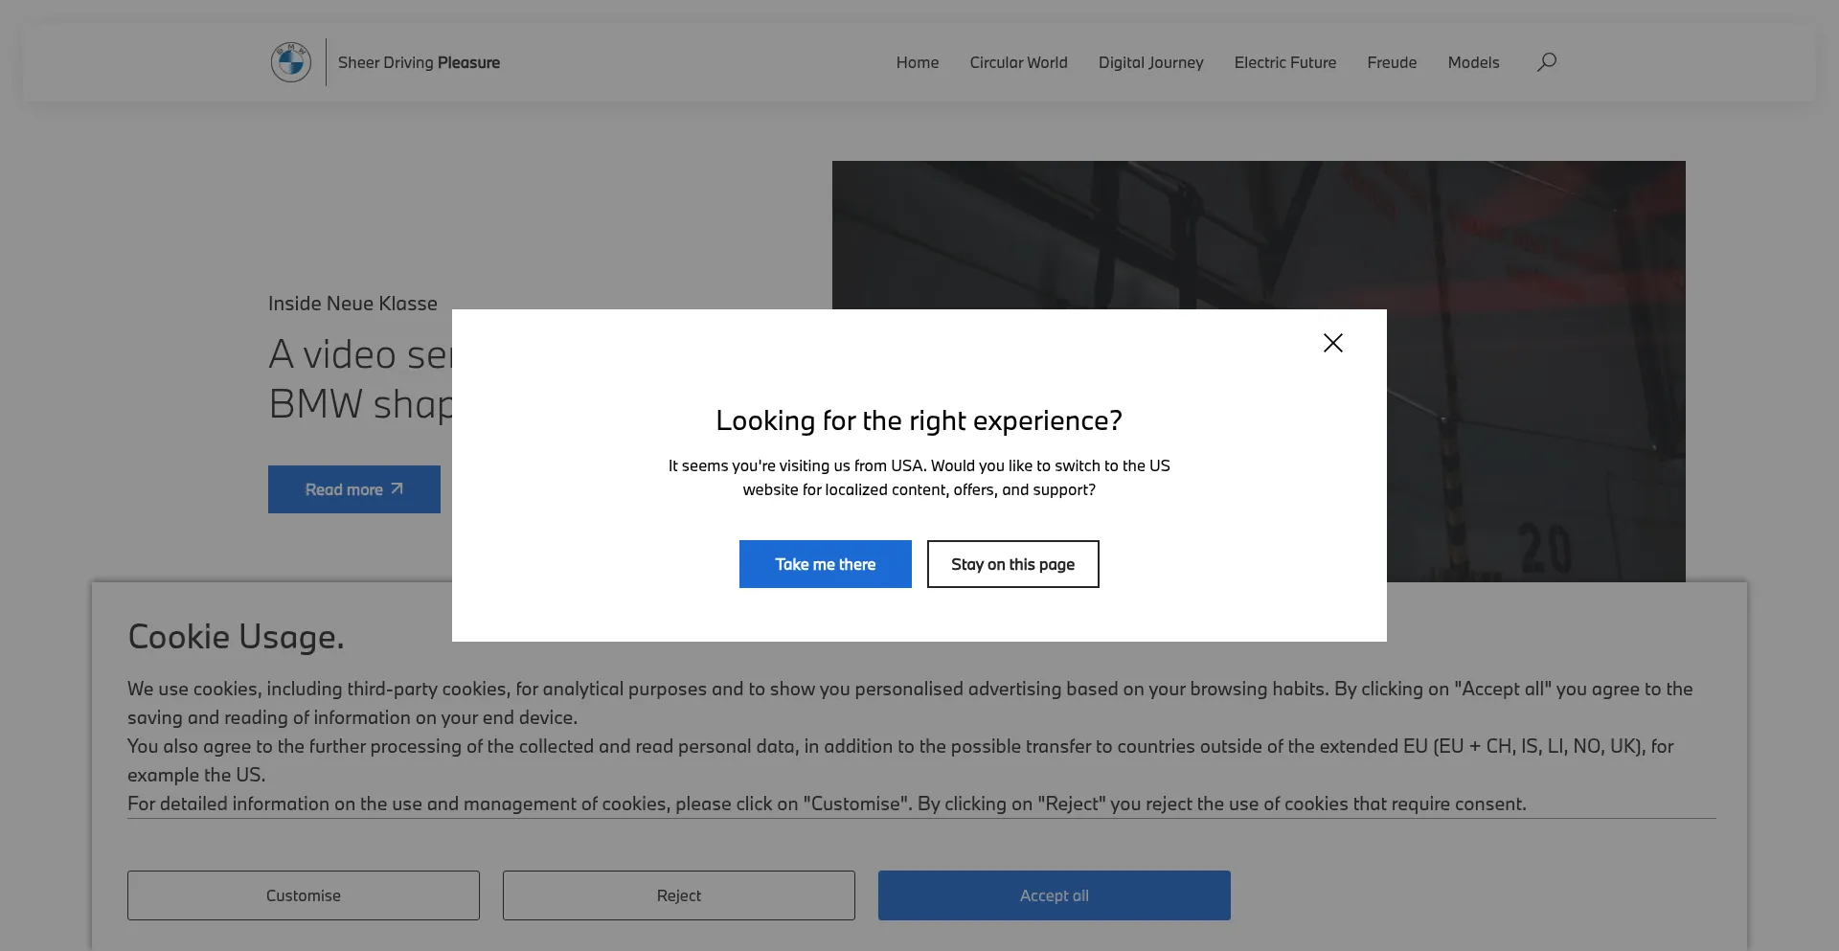The image size is (1839, 951).
Task: Close the region switch dialog
Action: point(1332,343)
